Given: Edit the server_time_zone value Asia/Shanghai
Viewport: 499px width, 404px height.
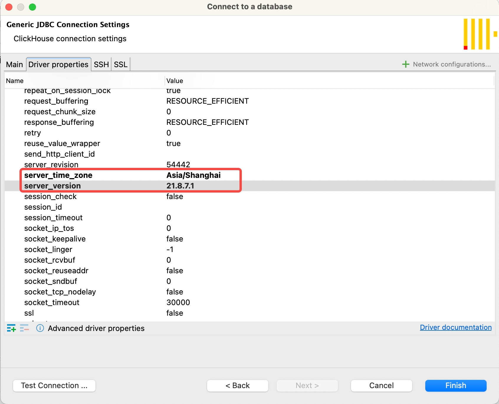Looking at the screenshot, I should pyautogui.click(x=193, y=175).
